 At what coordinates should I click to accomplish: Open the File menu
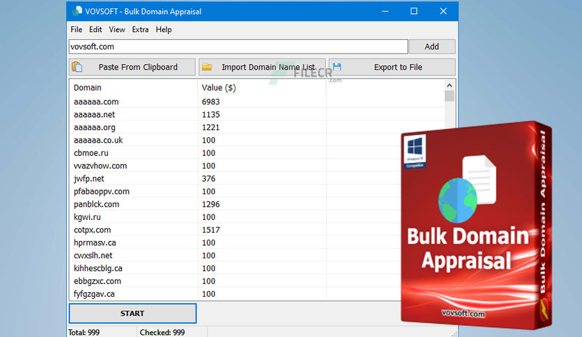point(77,29)
